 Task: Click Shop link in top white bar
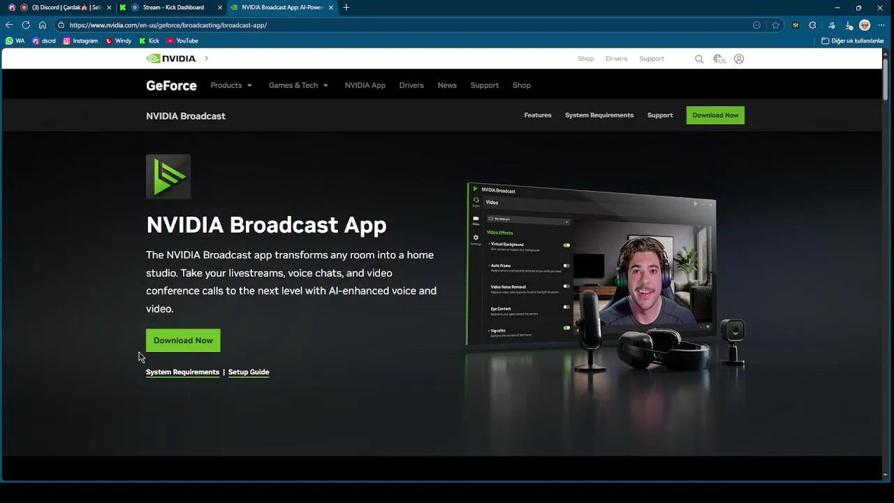pyautogui.click(x=586, y=59)
